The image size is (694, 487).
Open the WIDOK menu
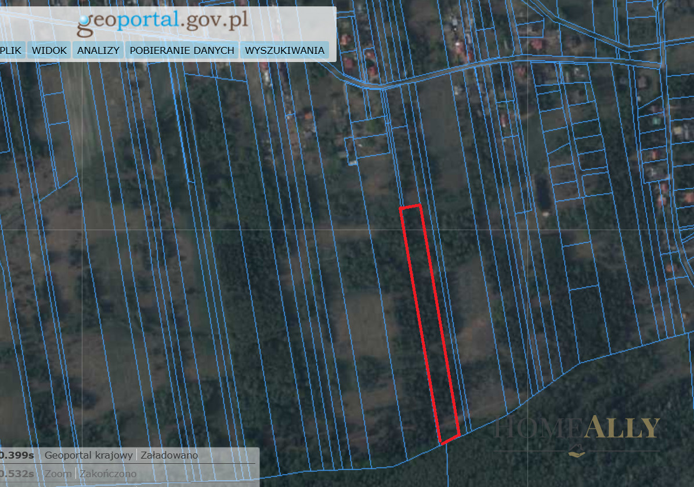[49, 50]
